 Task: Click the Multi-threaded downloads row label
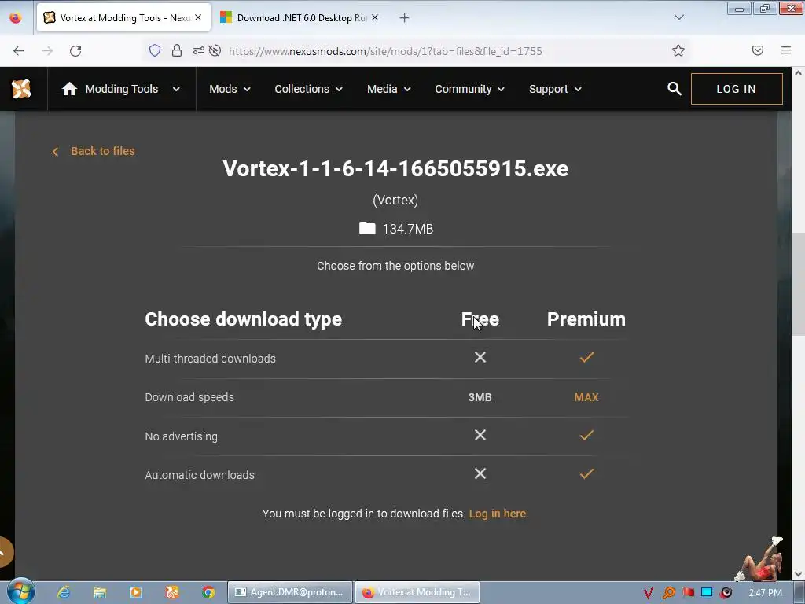coord(211,359)
